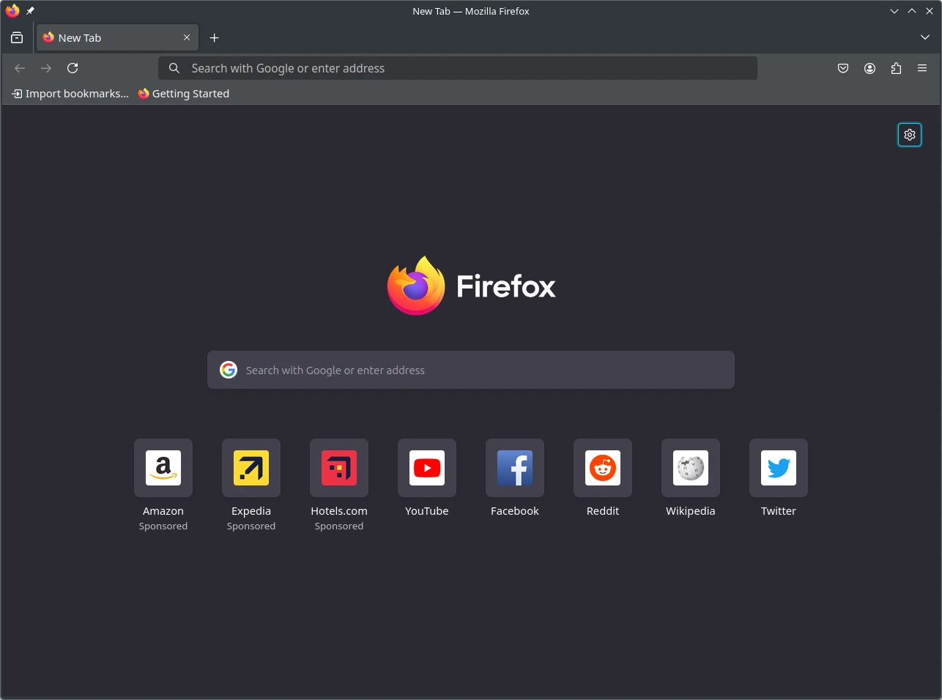Open Getting Started bookmark
The width and height of the screenshot is (942, 700).
[x=184, y=94]
